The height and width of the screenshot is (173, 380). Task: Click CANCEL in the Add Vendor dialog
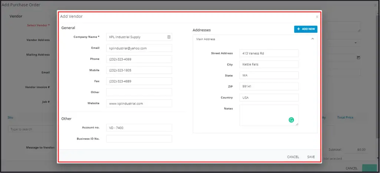(293, 157)
